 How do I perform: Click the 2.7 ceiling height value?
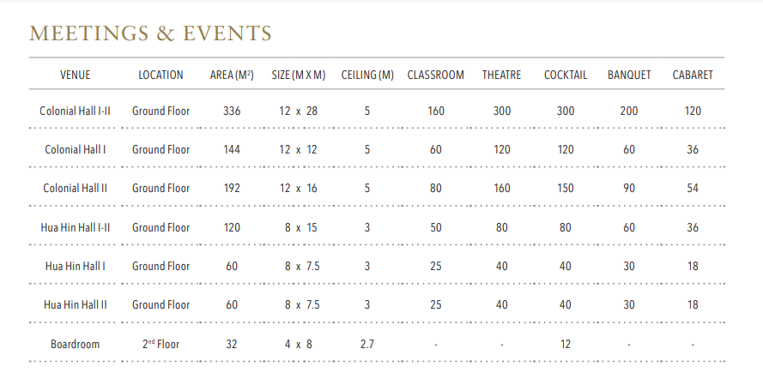coord(367,344)
